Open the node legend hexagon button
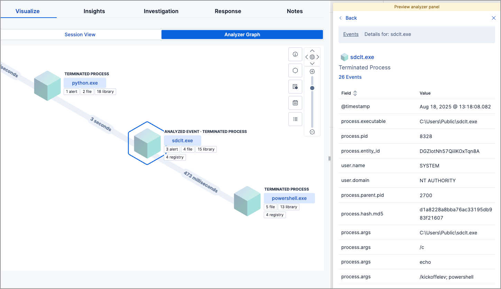This screenshot has width=501, height=289. [x=295, y=70]
